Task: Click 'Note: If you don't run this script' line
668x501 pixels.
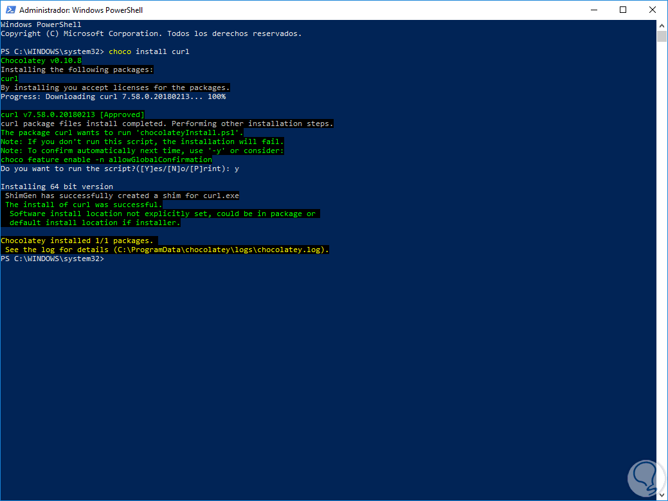Action: [x=142, y=141]
